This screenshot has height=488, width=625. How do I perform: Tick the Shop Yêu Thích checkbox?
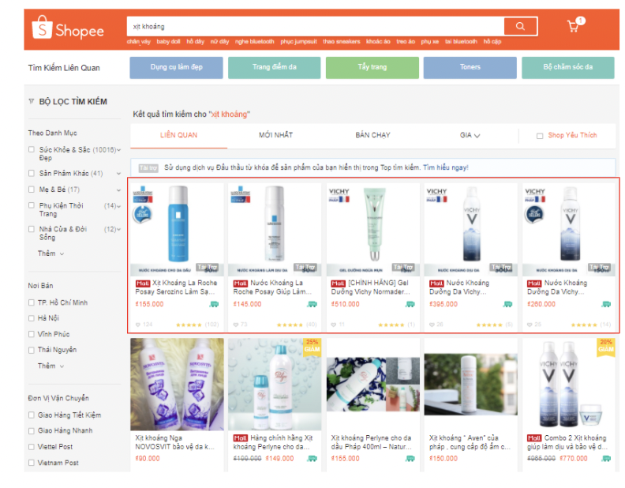click(540, 136)
